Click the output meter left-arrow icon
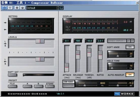 point(5,29)
